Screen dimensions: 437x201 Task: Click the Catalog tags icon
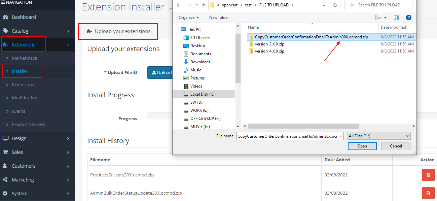click(x=5, y=31)
